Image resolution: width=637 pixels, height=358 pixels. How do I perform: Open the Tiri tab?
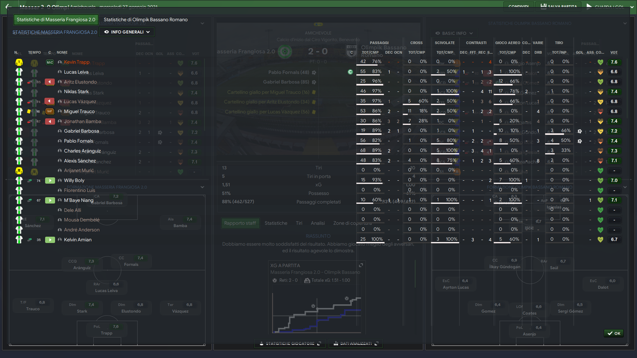click(299, 223)
